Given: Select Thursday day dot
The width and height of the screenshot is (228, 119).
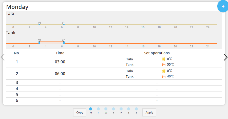Looking at the screenshot, I should [113, 109].
